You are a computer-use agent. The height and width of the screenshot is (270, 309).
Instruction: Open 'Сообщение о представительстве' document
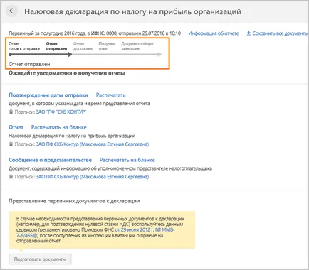tap(50, 160)
